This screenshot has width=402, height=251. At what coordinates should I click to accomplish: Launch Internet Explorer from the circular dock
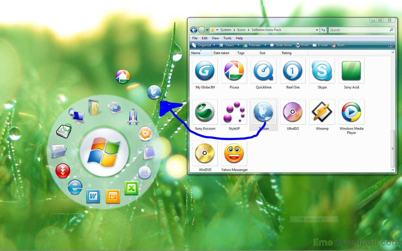coord(75,187)
